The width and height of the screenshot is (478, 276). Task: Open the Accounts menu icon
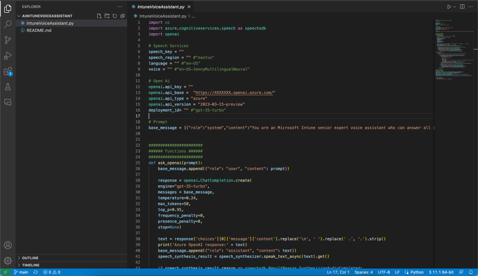[8, 245]
